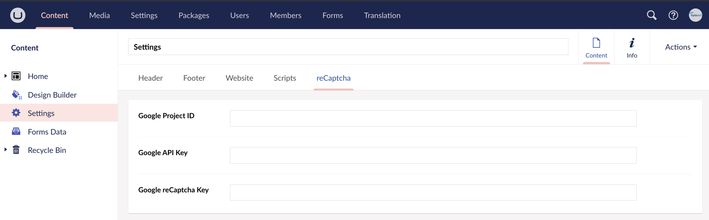Open the user profile avatar
Image resolution: width=709 pixels, height=220 pixels.
click(695, 15)
